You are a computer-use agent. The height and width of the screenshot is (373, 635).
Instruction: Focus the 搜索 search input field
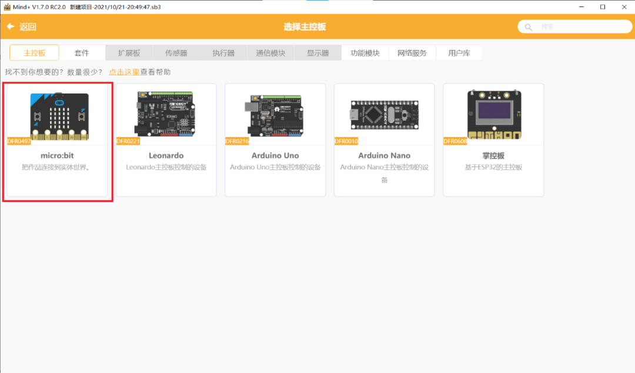tap(574, 26)
